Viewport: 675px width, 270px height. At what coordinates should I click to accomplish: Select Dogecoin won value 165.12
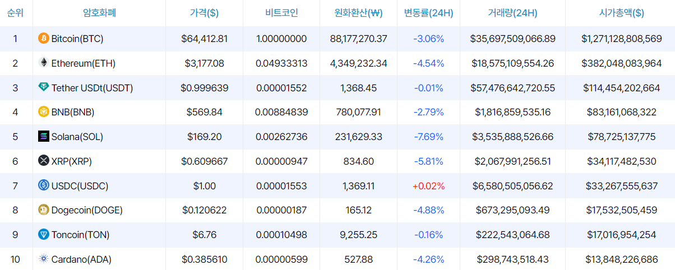coord(359,211)
